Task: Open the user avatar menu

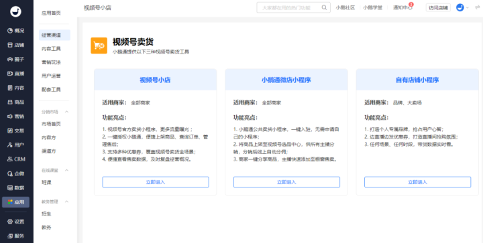Action: coord(460,7)
